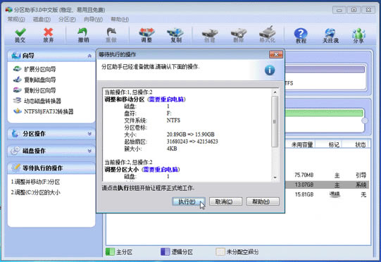
Task: Open the 教程 (Tutorial) question mark icon
Action: click(x=301, y=35)
